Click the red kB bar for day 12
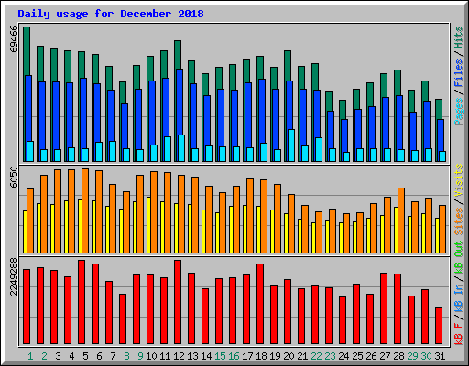 tap(178, 302)
